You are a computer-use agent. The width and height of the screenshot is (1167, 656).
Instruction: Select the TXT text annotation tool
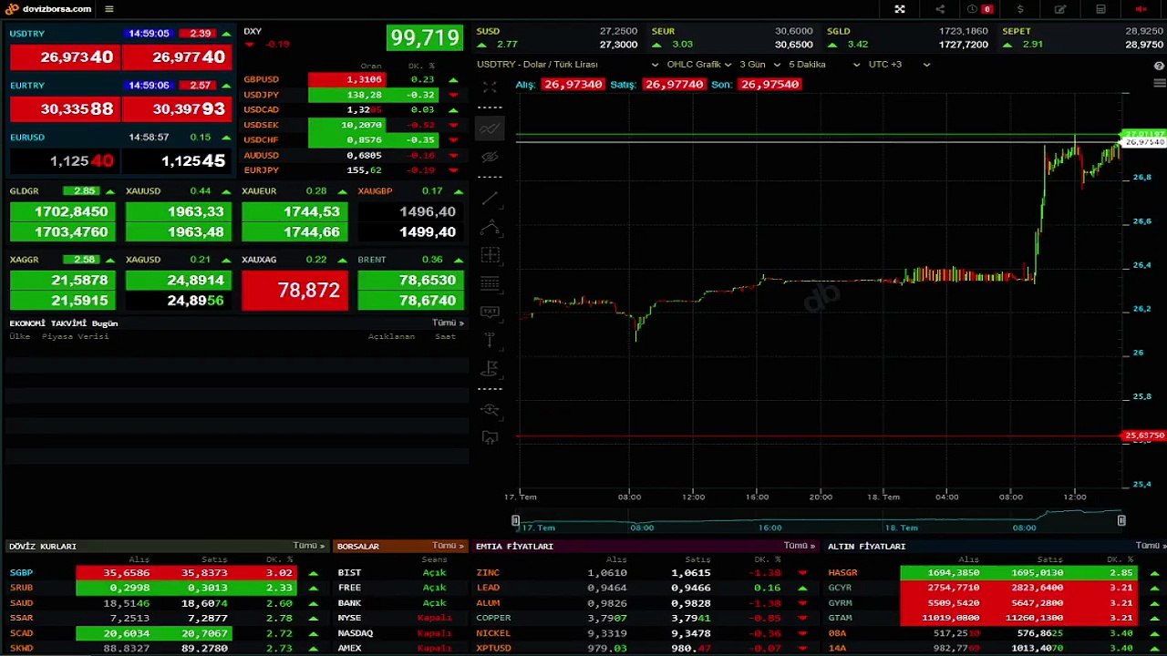pos(490,312)
